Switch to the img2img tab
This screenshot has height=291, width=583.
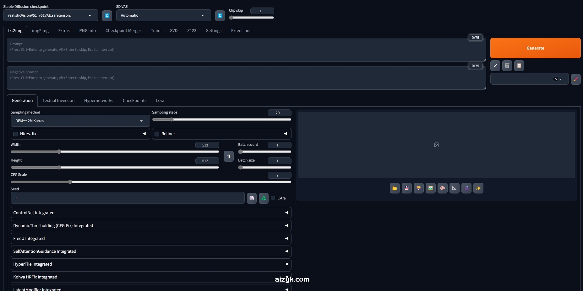(x=40, y=30)
